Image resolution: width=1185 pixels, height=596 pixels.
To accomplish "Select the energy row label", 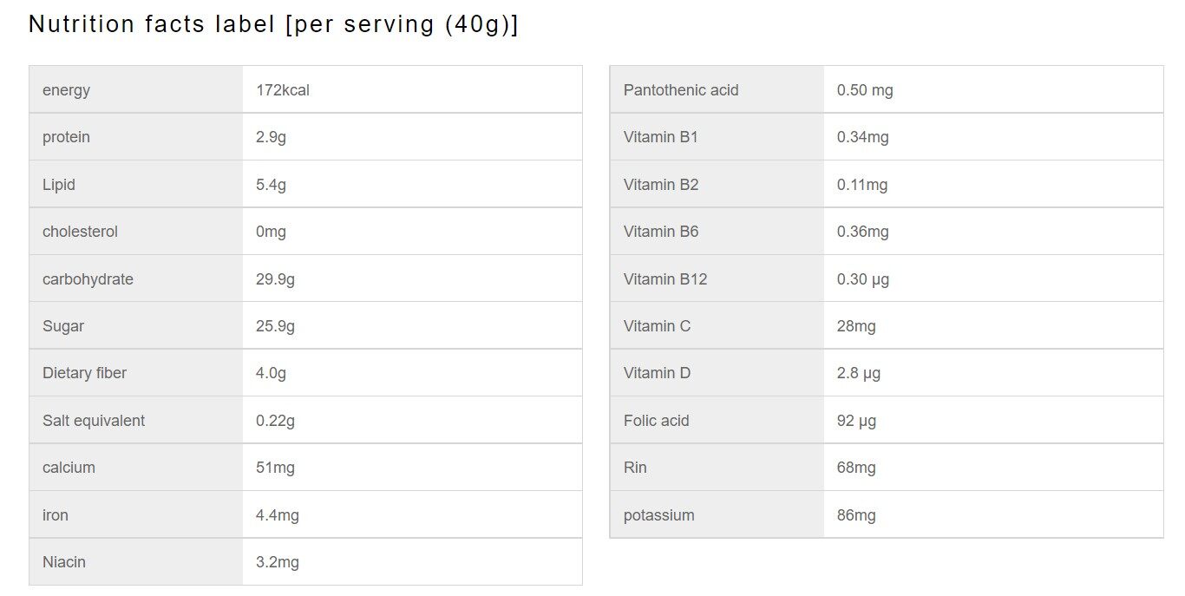I will (66, 90).
